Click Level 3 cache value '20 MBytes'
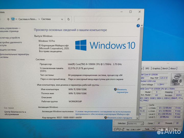184x138 pixels. (164, 117)
